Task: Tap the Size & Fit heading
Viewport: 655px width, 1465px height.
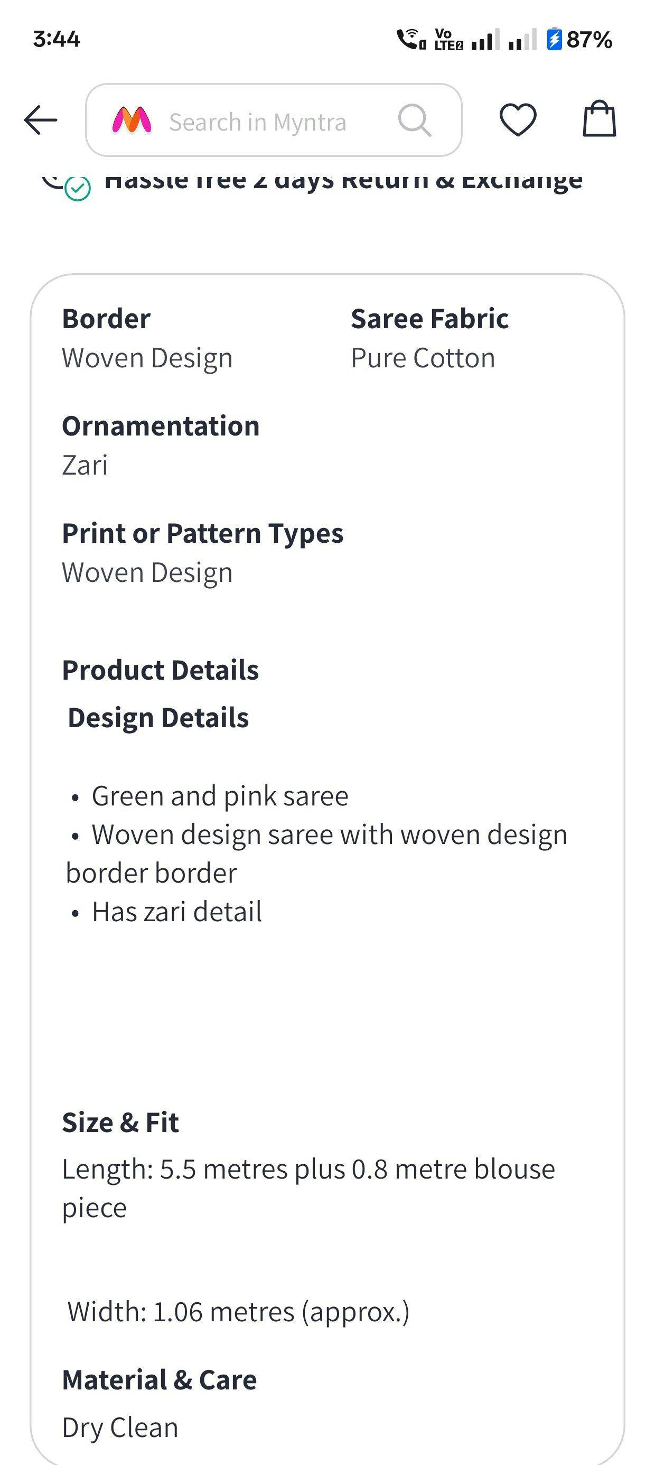Action: [120, 1123]
